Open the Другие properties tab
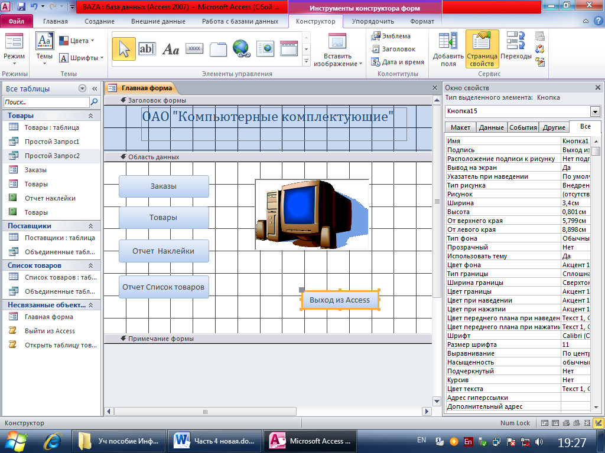 point(554,127)
